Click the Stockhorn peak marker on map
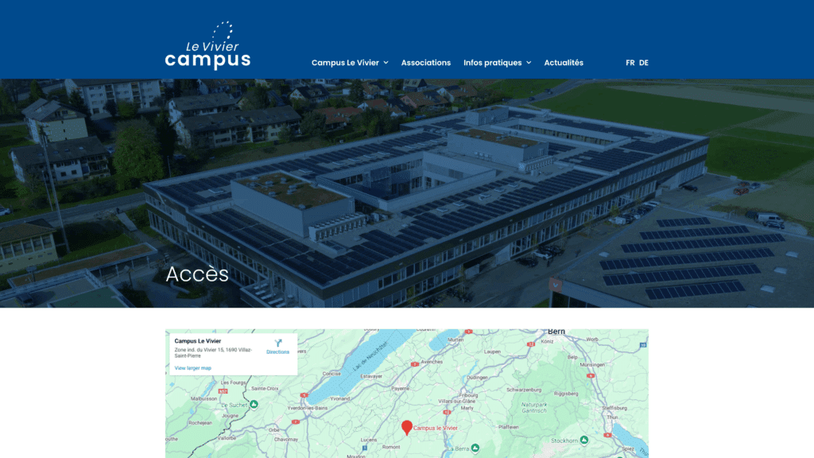The width and height of the screenshot is (814, 458). click(583, 440)
